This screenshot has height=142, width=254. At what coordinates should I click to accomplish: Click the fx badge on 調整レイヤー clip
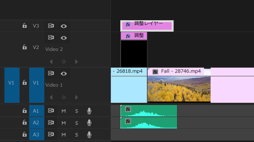(x=128, y=25)
